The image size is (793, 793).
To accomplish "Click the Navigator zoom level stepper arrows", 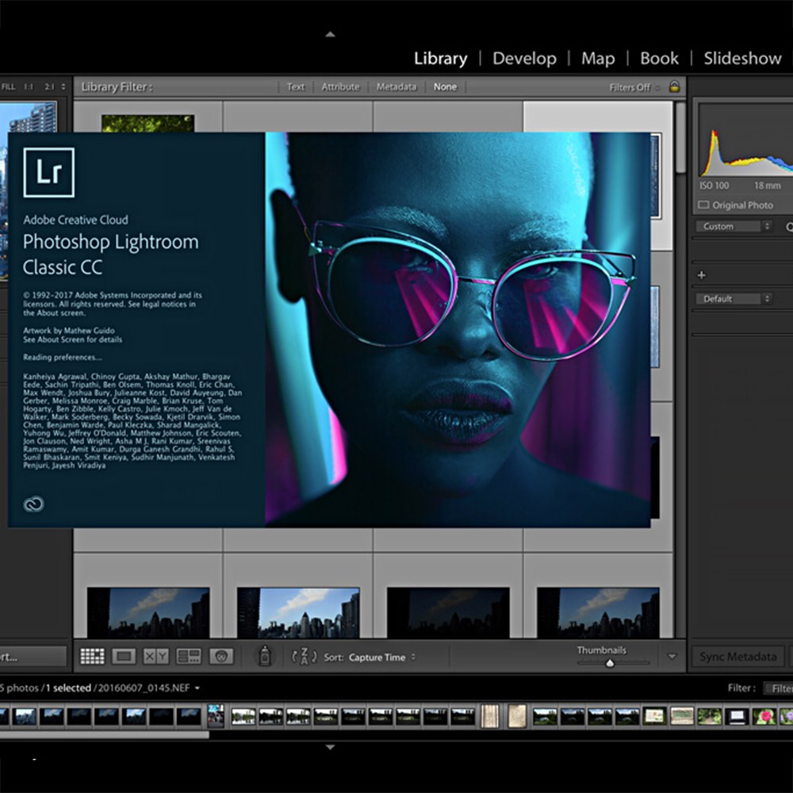I will coord(63,86).
